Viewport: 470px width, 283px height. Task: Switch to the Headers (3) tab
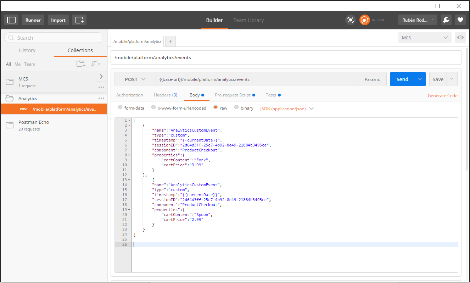click(x=166, y=95)
